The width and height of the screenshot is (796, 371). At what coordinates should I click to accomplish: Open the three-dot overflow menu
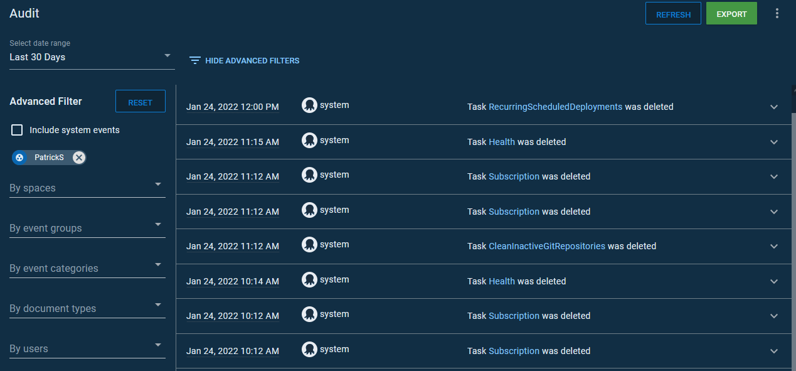tap(777, 13)
